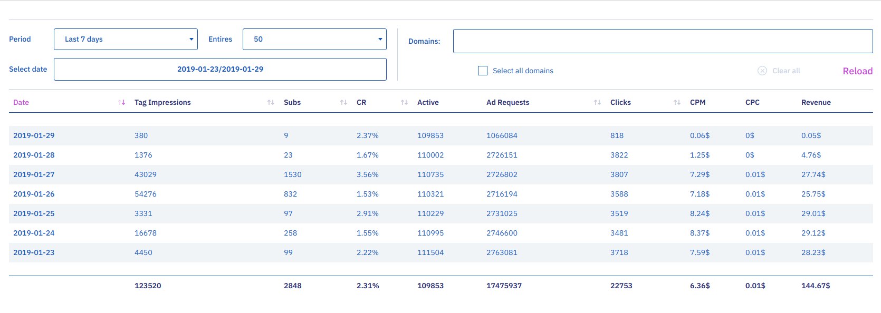
Task: Click tag impressions value 43029
Action: coord(146,174)
